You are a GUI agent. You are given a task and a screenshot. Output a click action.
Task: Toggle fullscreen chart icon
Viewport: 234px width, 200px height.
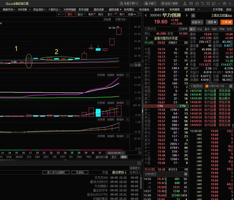[x=139, y=14]
